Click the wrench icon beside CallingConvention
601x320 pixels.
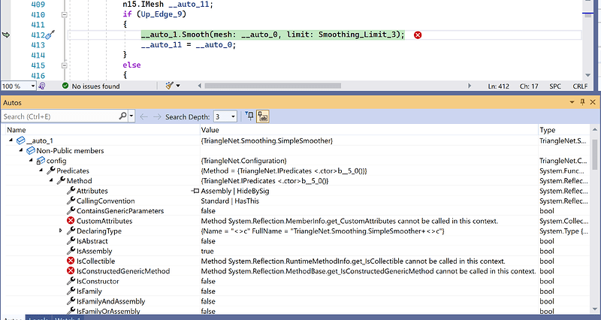(71, 201)
